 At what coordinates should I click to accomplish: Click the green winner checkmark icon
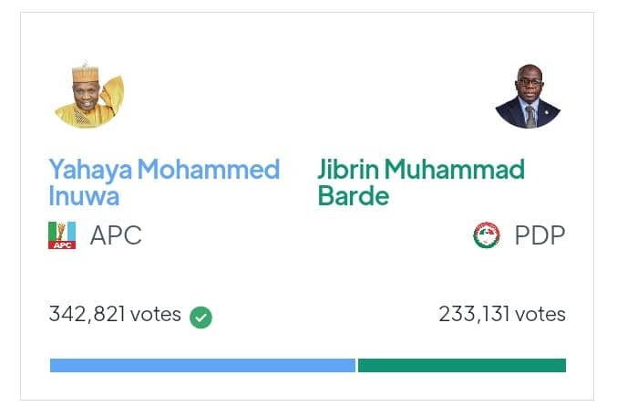(201, 318)
